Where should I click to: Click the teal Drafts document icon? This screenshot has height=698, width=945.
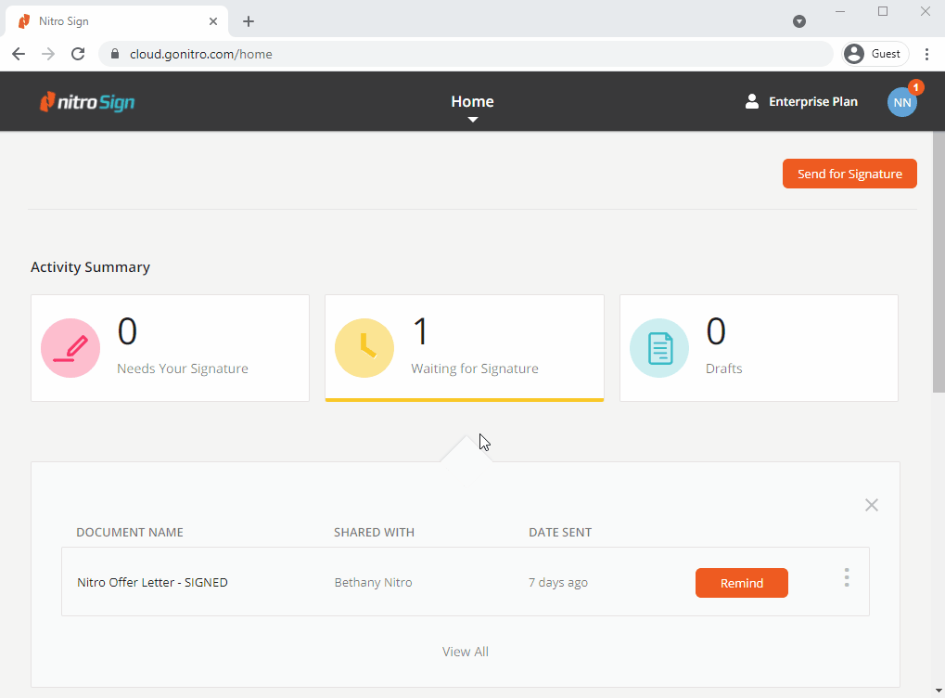pyautogui.click(x=659, y=348)
